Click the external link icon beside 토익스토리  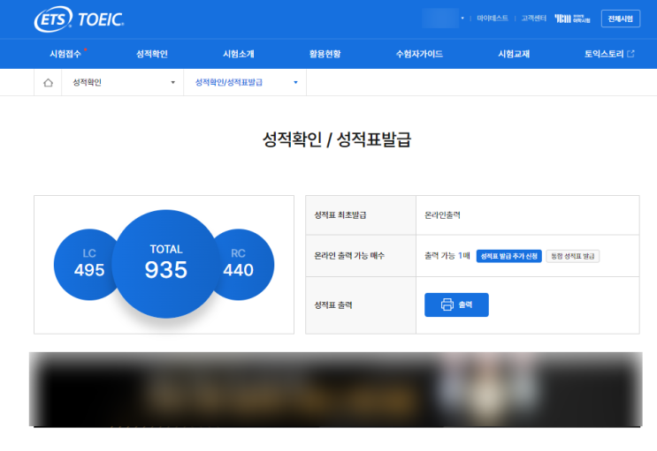coord(630,54)
